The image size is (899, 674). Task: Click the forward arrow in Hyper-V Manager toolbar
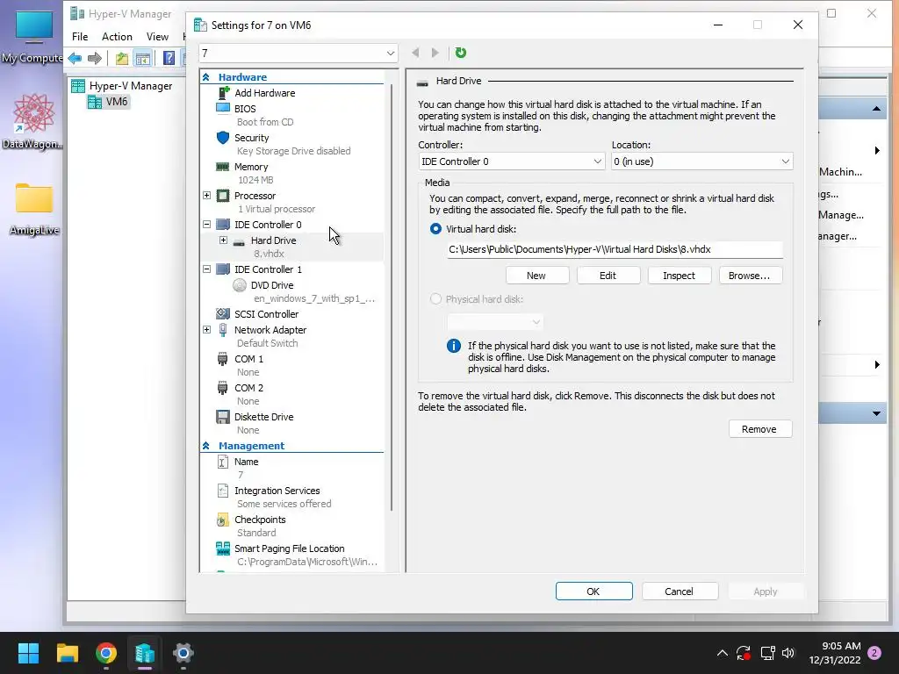tap(95, 58)
